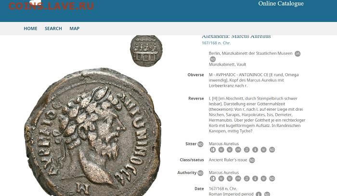Open the info icon beside Roman Imperial period
The width and height of the screenshot is (337, 196).
(259, 194)
